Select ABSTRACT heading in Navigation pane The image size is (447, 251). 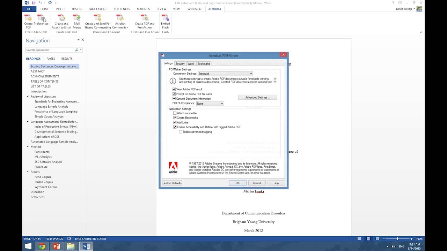click(38, 71)
